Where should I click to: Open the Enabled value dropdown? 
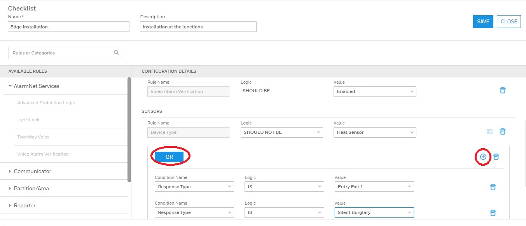375,91
